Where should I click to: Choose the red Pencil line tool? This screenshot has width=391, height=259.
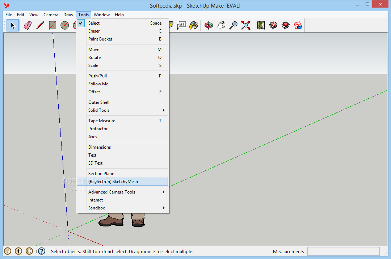click(x=40, y=25)
